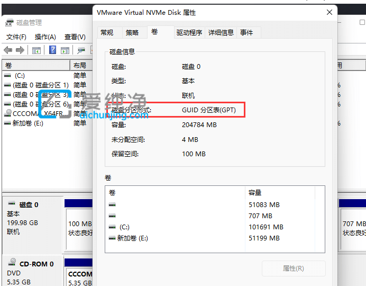366x286 pixels.
Task: Click the CD-ROM 0 disc icon
Action: (12, 262)
